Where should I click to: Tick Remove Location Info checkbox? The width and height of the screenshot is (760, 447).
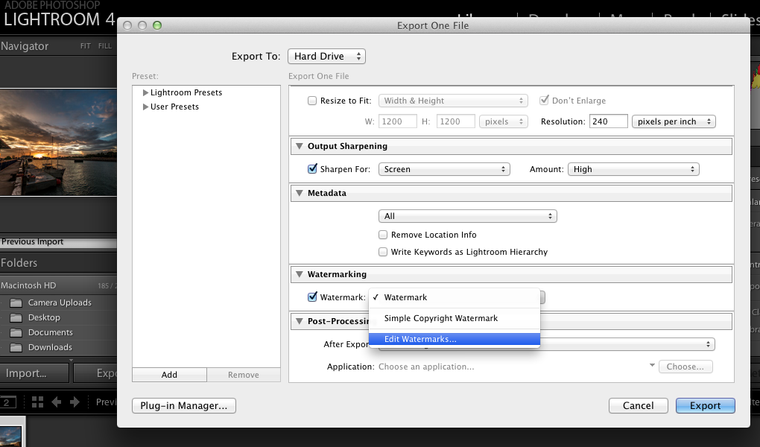383,235
